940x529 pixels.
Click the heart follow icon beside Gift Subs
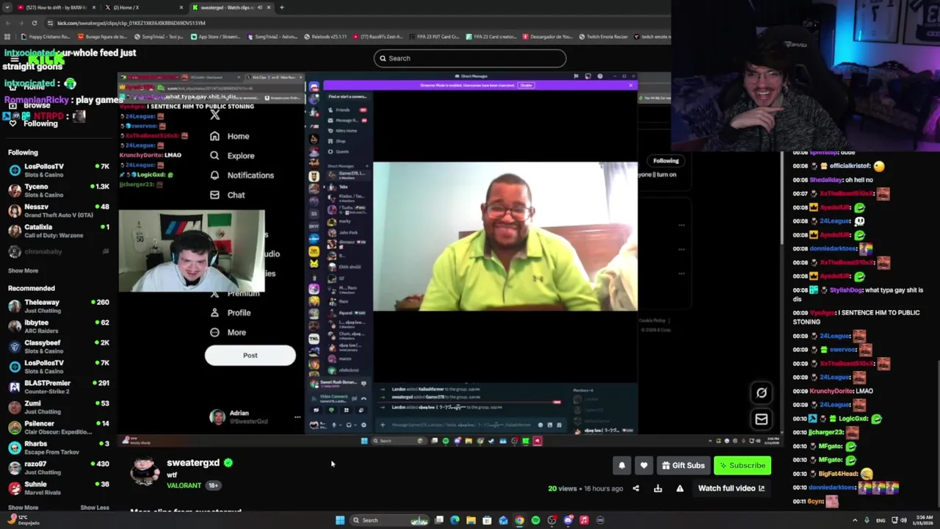(644, 465)
